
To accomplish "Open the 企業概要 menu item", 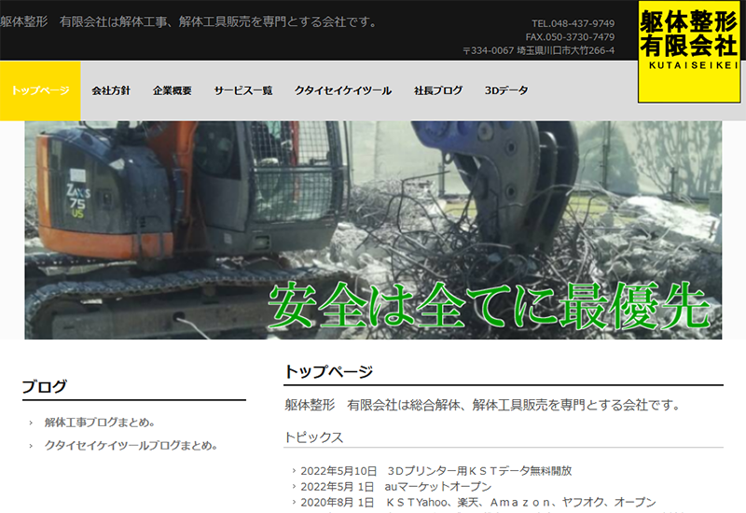I will [173, 90].
